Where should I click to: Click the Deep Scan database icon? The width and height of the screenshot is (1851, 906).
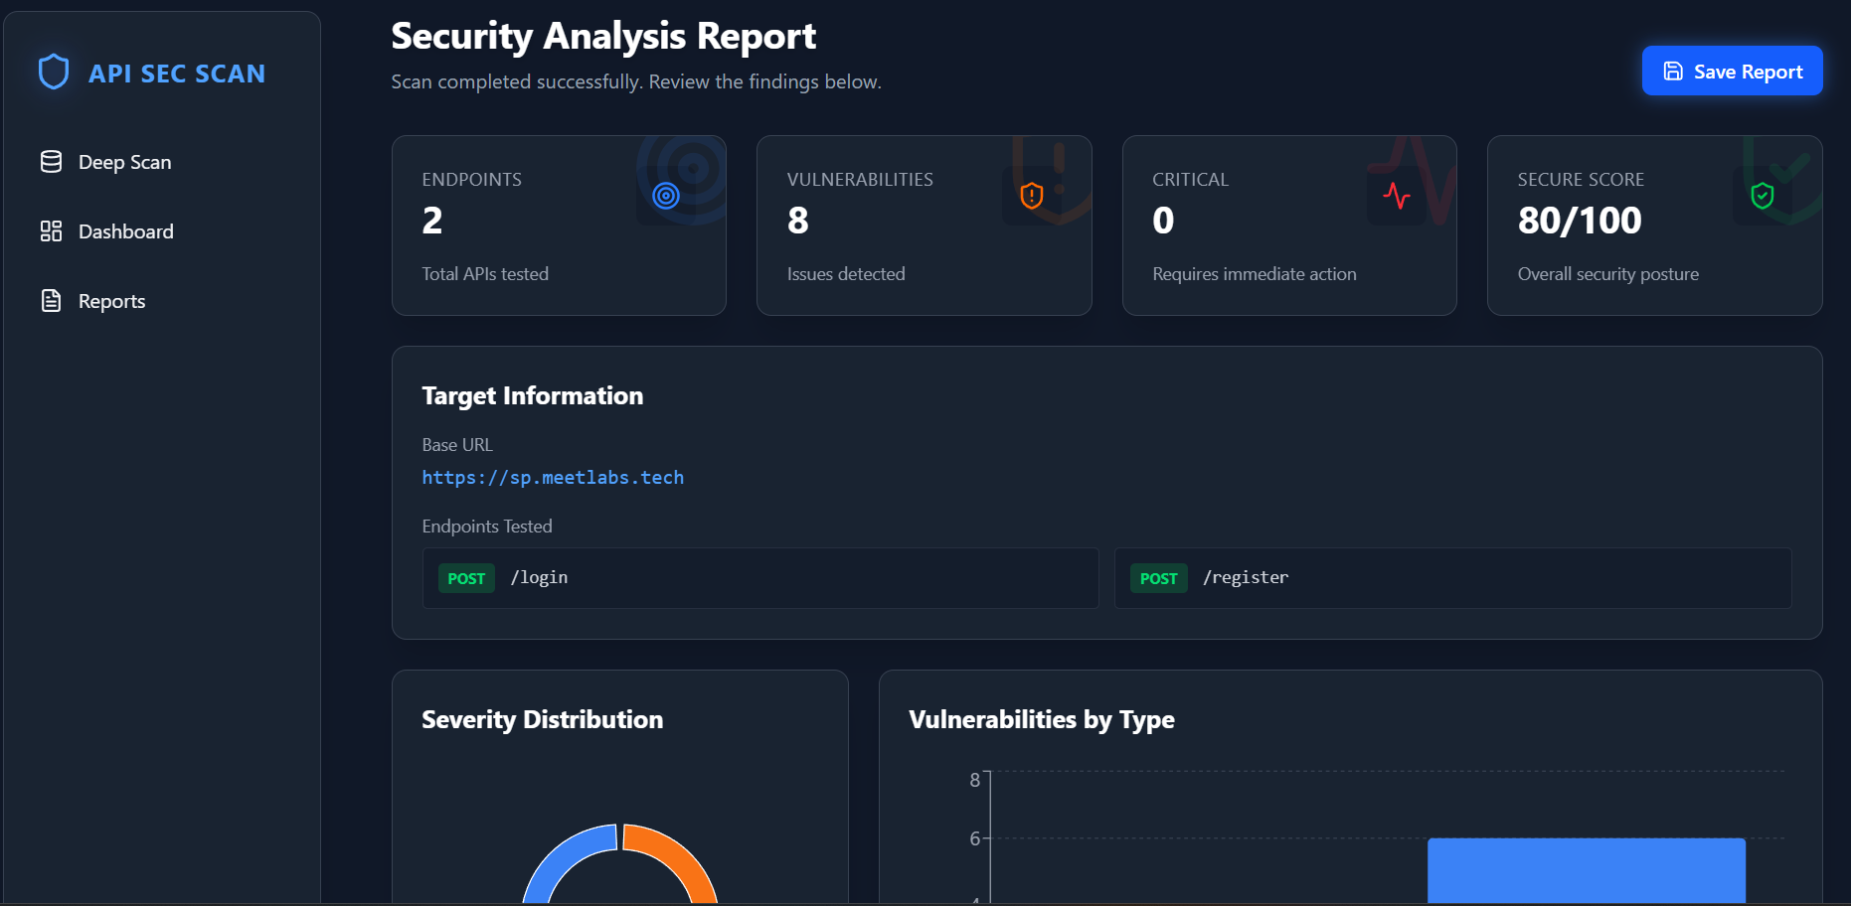coord(51,162)
